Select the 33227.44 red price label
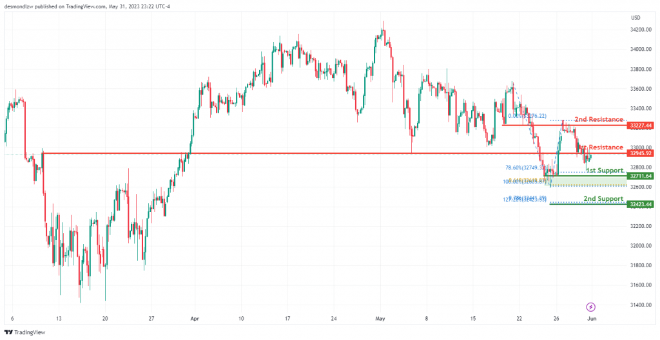Viewport: 660px width, 340px height. click(640, 126)
